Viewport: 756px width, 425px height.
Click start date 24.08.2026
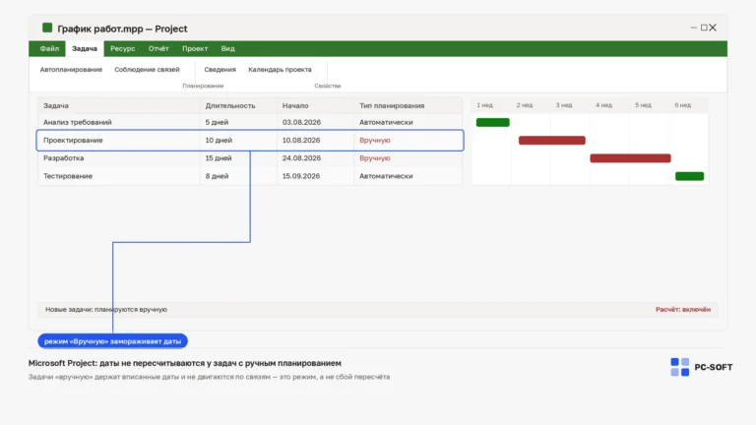point(301,158)
